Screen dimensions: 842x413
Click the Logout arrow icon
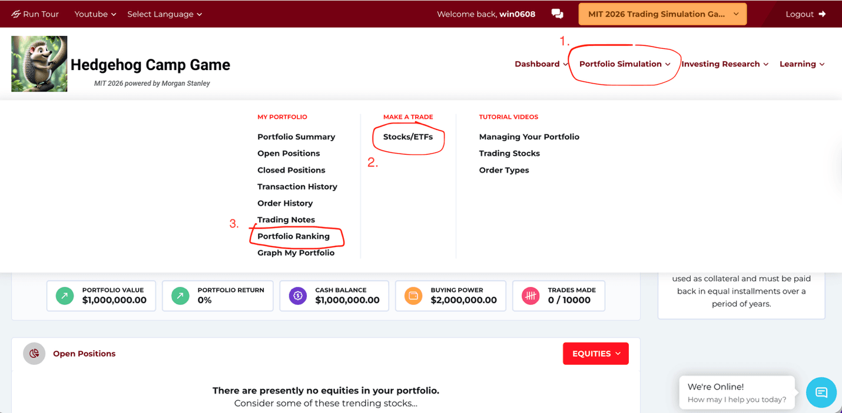click(822, 14)
